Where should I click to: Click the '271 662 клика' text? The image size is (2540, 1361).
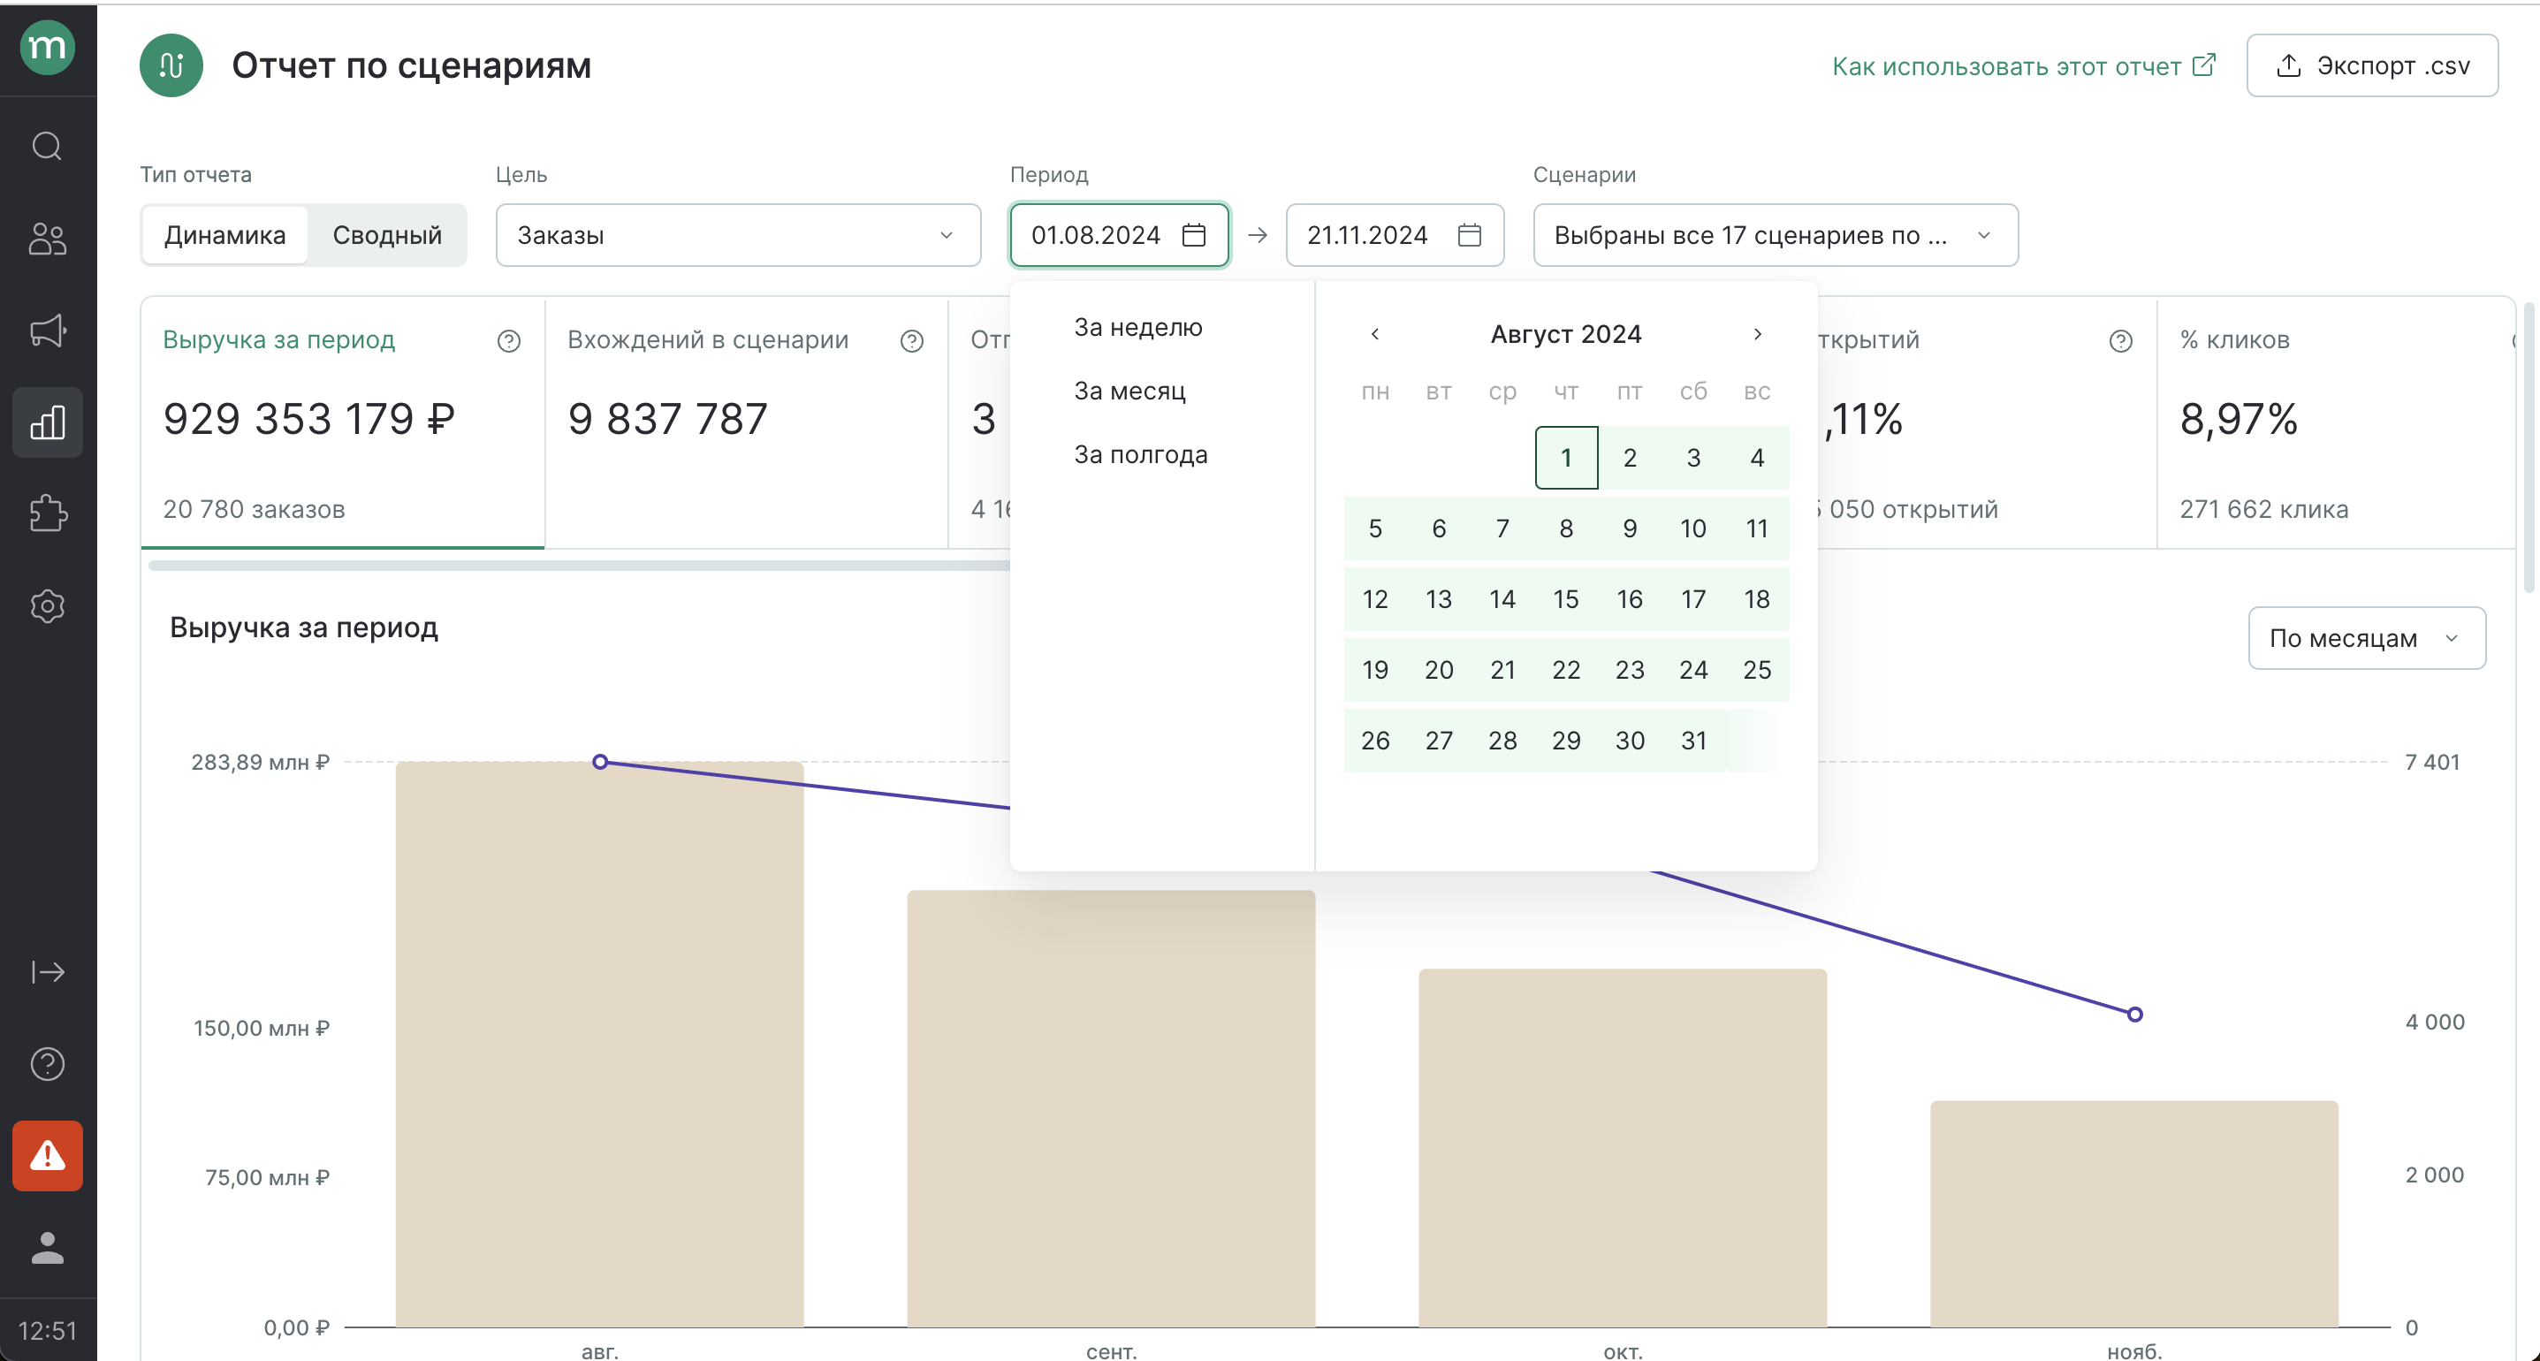(x=2264, y=509)
